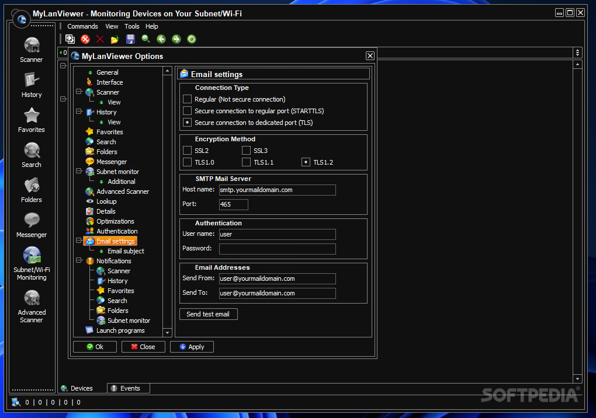This screenshot has height=418, width=596.
Task: Select TLS1.2 encryption method
Action: (306, 162)
